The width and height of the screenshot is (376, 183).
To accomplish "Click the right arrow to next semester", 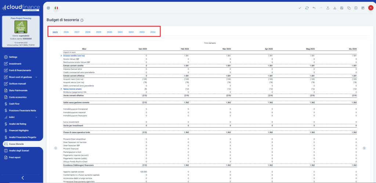I will (x=364, y=148).
